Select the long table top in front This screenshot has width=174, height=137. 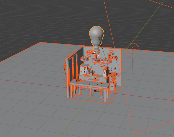90,84
